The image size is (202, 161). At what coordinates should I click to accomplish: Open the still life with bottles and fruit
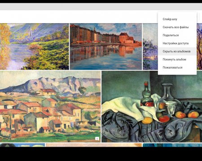click(152, 106)
